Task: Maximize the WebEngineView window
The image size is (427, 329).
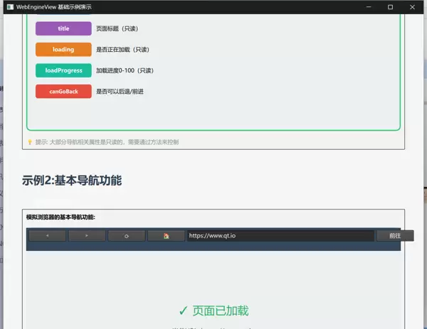Action: (x=390, y=6)
